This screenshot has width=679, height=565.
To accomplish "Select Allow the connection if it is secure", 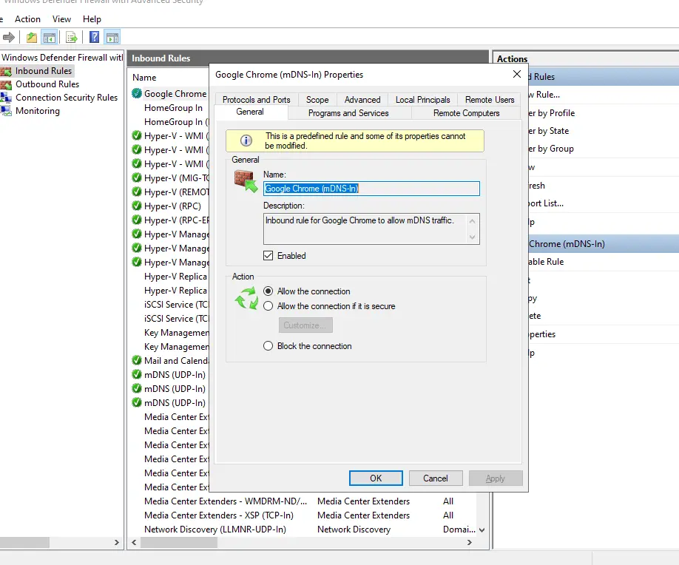I will (x=268, y=306).
